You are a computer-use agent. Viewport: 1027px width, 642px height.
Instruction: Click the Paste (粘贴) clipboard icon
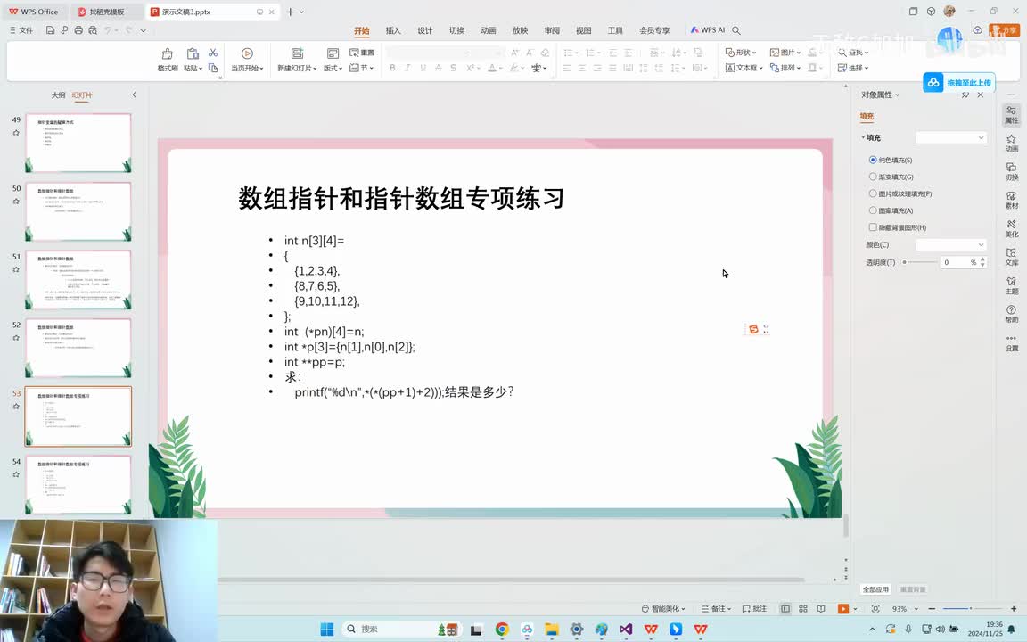(x=192, y=53)
